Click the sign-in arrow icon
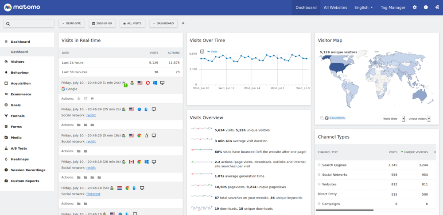 pos(437,8)
